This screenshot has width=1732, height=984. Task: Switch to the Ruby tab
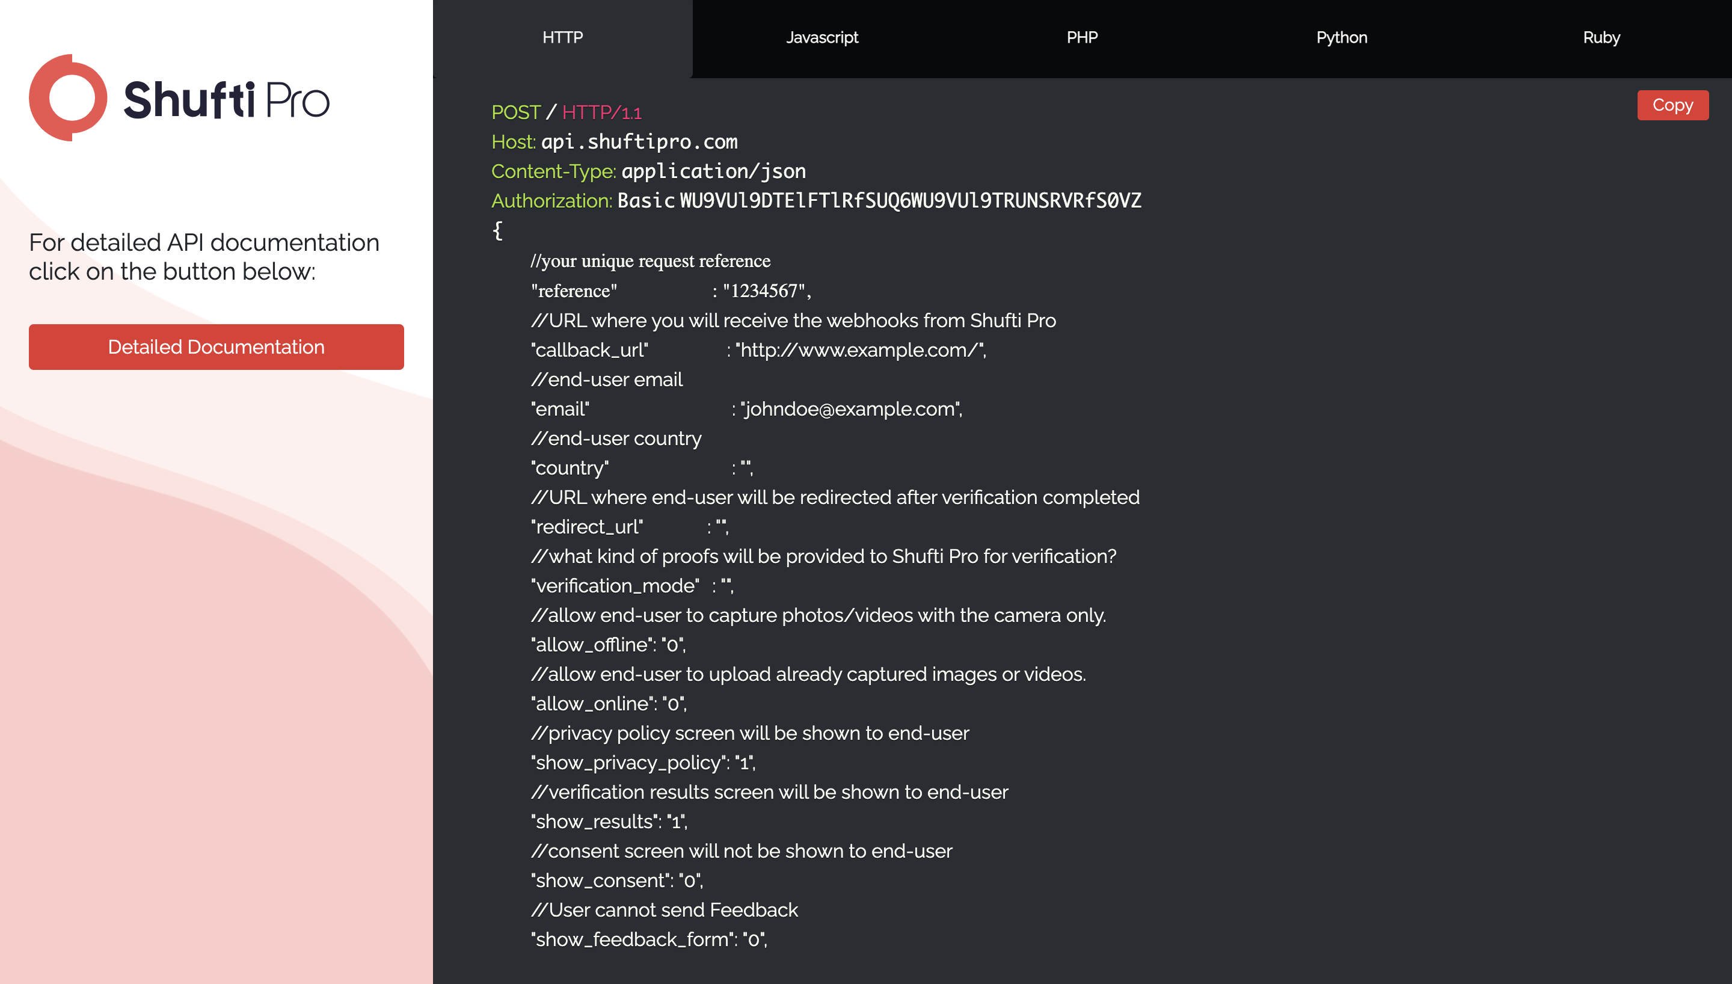[x=1601, y=38]
